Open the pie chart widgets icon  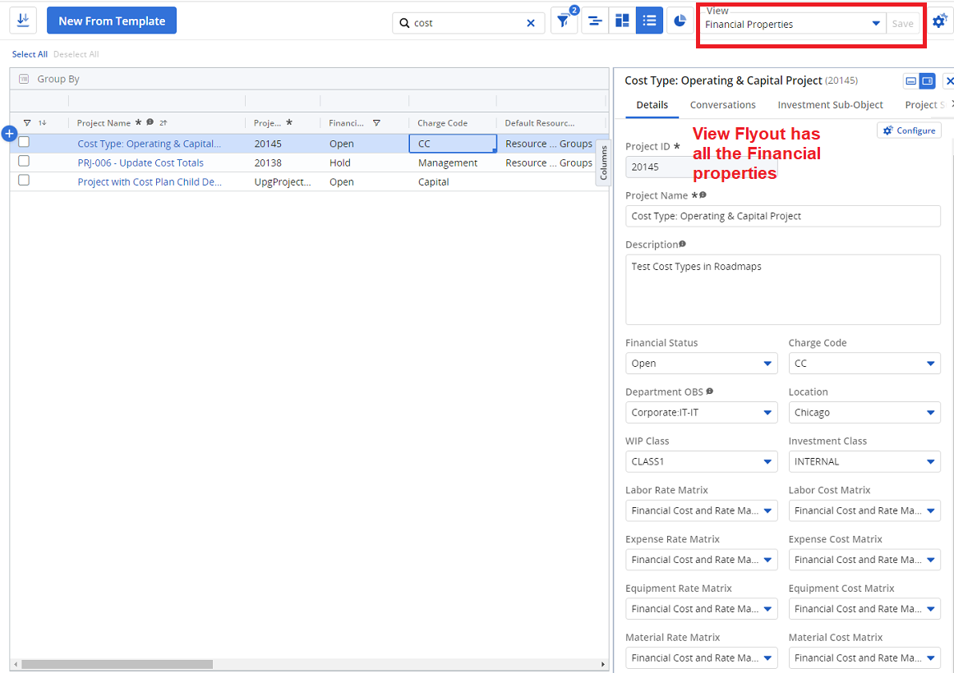(x=680, y=21)
